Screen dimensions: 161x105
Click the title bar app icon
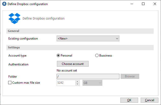click(x=4, y=4)
